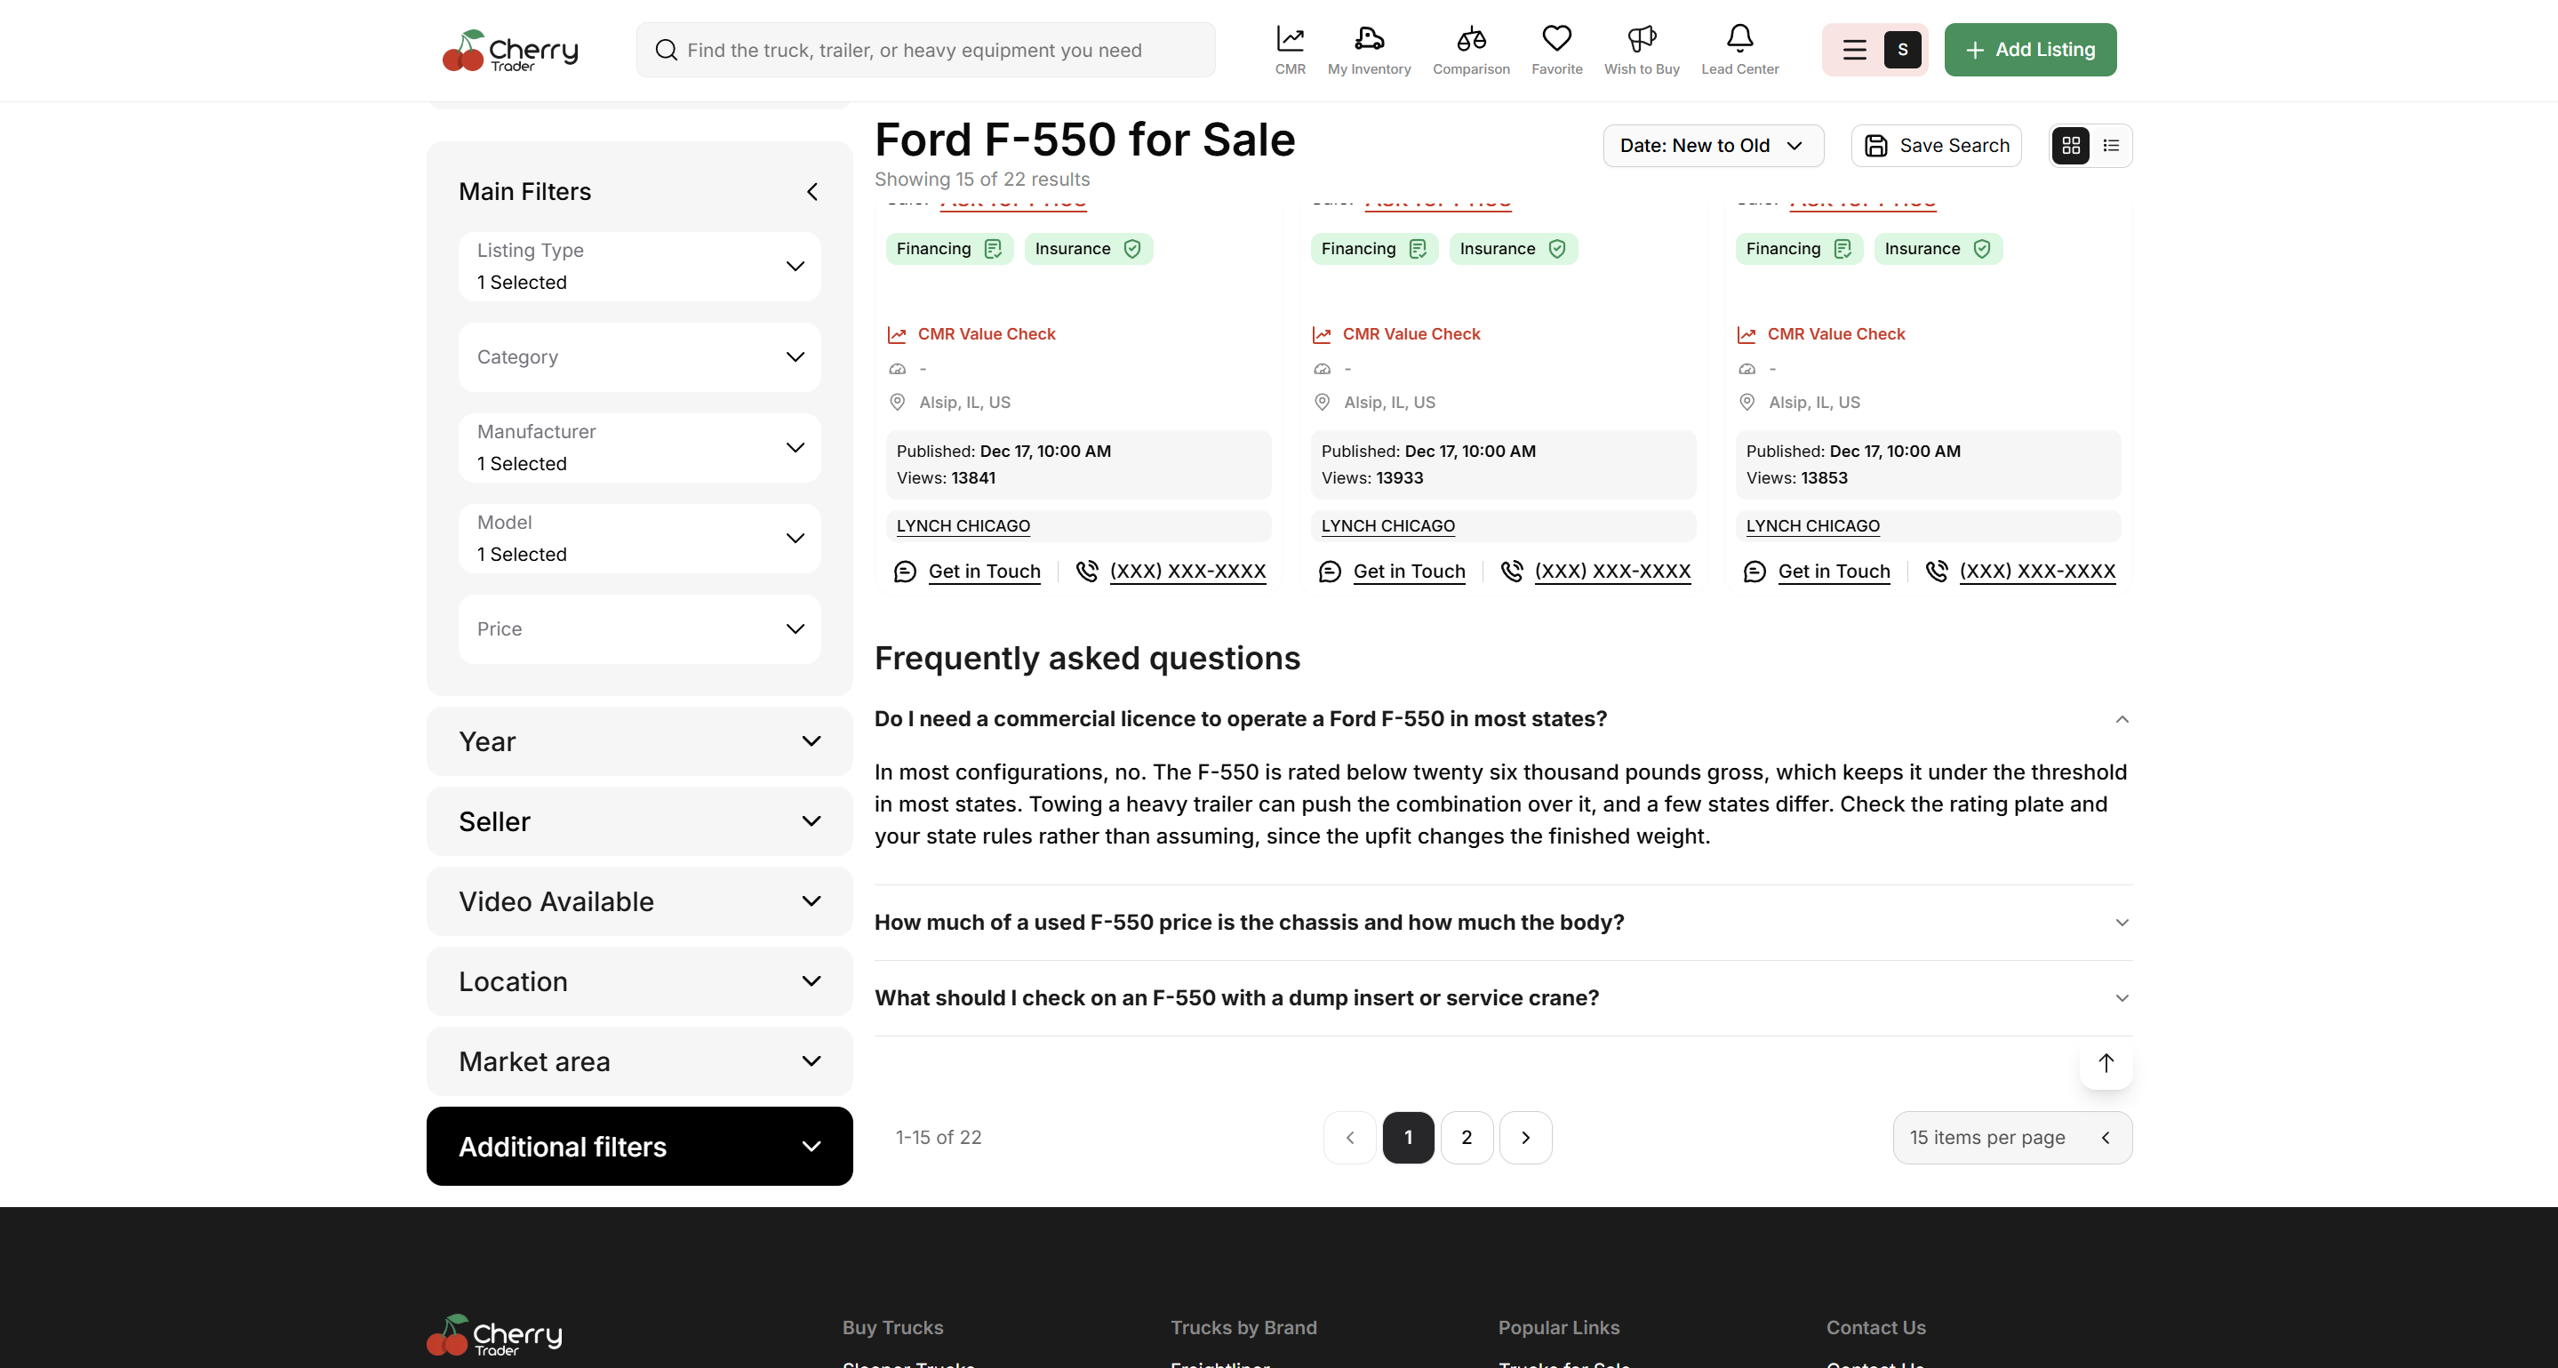This screenshot has width=2558, height=1368.
Task: Collapse the commercial licence FAQ answer
Action: tap(2121, 720)
